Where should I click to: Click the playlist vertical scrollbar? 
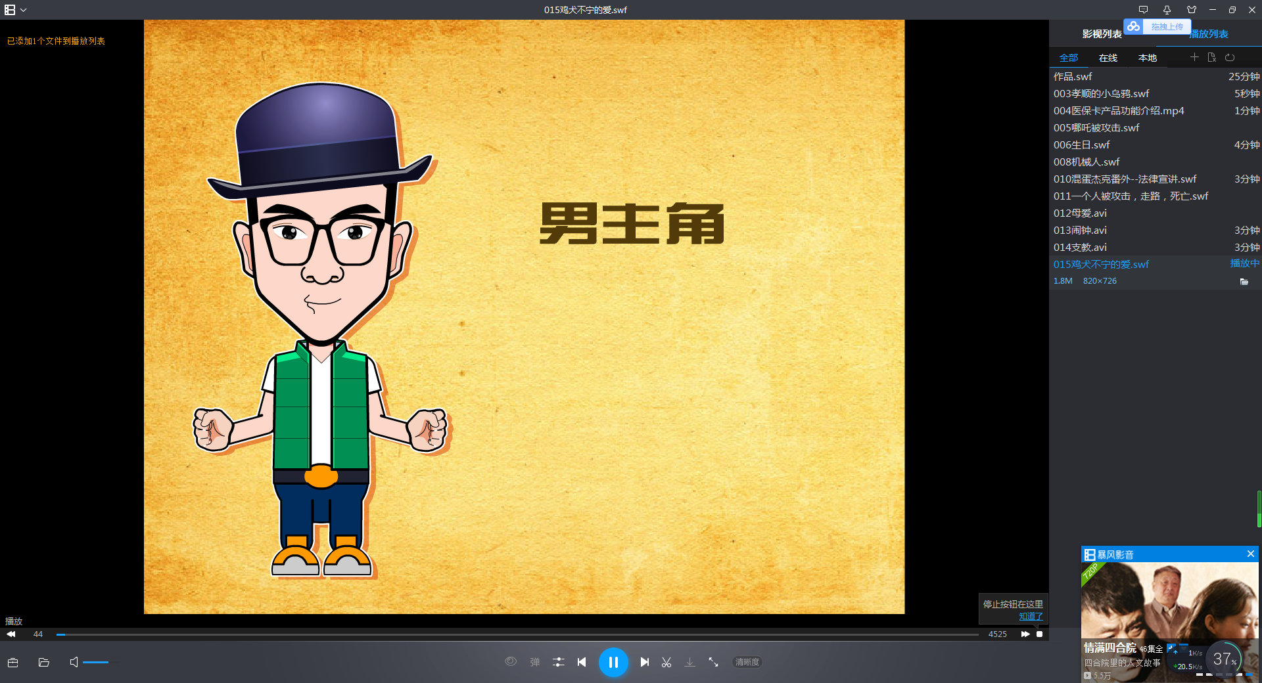tap(1259, 509)
